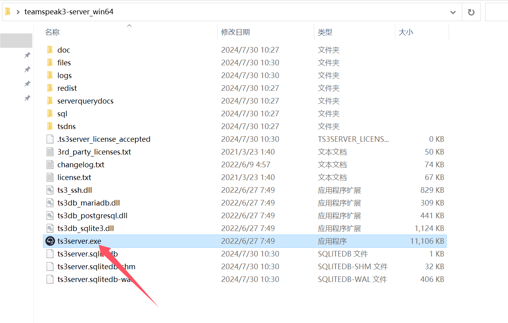This screenshot has height=323, width=508.
Task: Select the file name ts3db_sqlite3.dll
Action: 86,228
